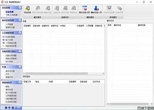This screenshot has width=154, height=110.
Task: Click device table horizontal scrollbar left arrow
Action: [x=24, y=73]
